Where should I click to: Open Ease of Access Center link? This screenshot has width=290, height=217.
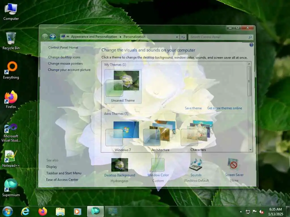coord(62,179)
